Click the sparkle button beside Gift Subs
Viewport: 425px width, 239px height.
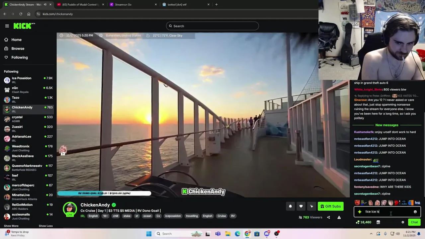click(x=311, y=206)
